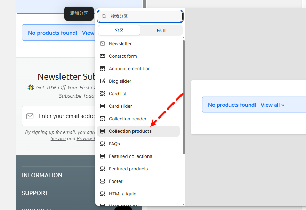The width and height of the screenshot is (306, 210).
Task: Open the View all link in preview
Action: 272,105
